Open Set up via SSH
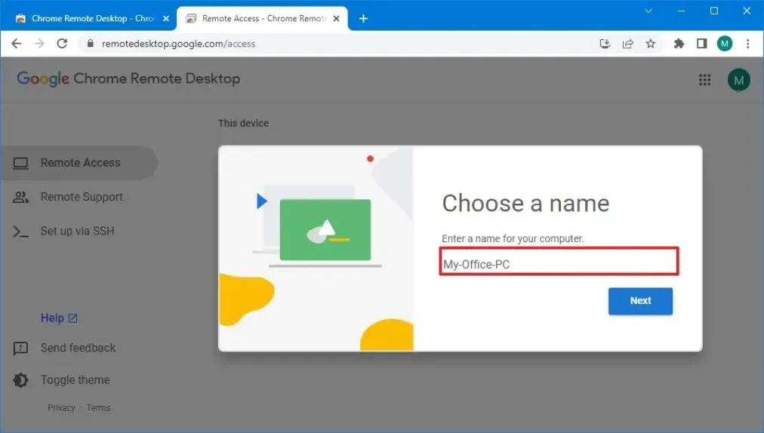Screen dimensions: 764x433 (79, 231)
